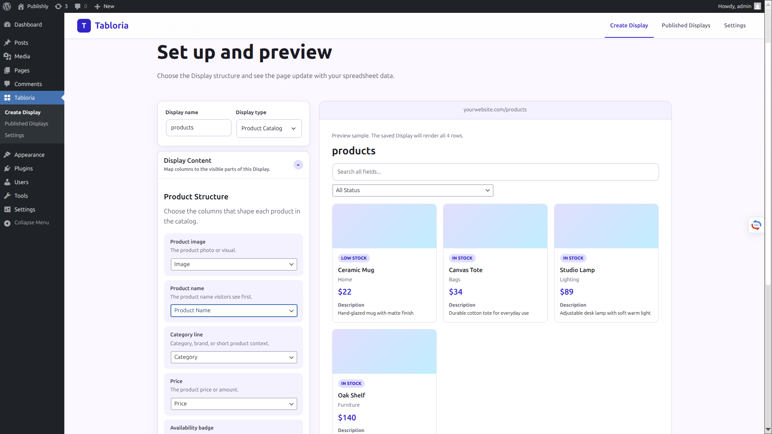This screenshot has height=434, width=772.
Task: Click the Comments sidebar icon
Action: click(x=7, y=84)
